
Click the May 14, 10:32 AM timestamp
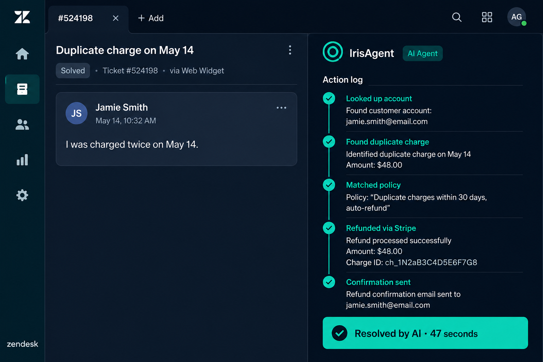pyautogui.click(x=126, y=121)
